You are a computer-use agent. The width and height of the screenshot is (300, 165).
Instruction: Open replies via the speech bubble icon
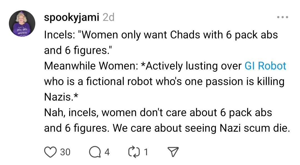tap(95, 152)
